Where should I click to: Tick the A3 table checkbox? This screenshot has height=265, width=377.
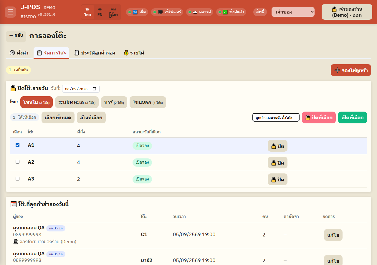click(x=17, y=179)
